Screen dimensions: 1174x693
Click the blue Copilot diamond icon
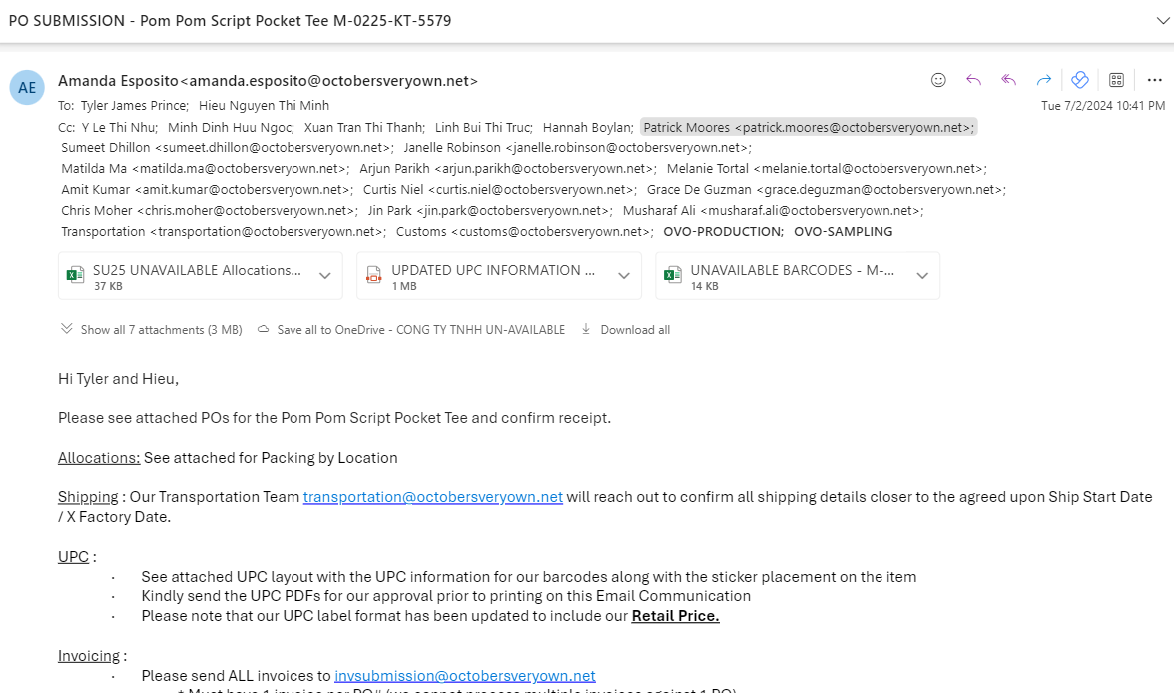click(x=1080, y=80)
